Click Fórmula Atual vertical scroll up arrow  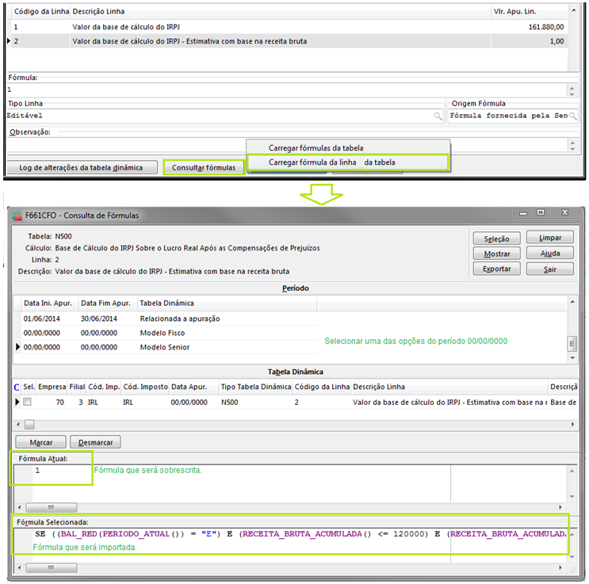coord(572,471)
